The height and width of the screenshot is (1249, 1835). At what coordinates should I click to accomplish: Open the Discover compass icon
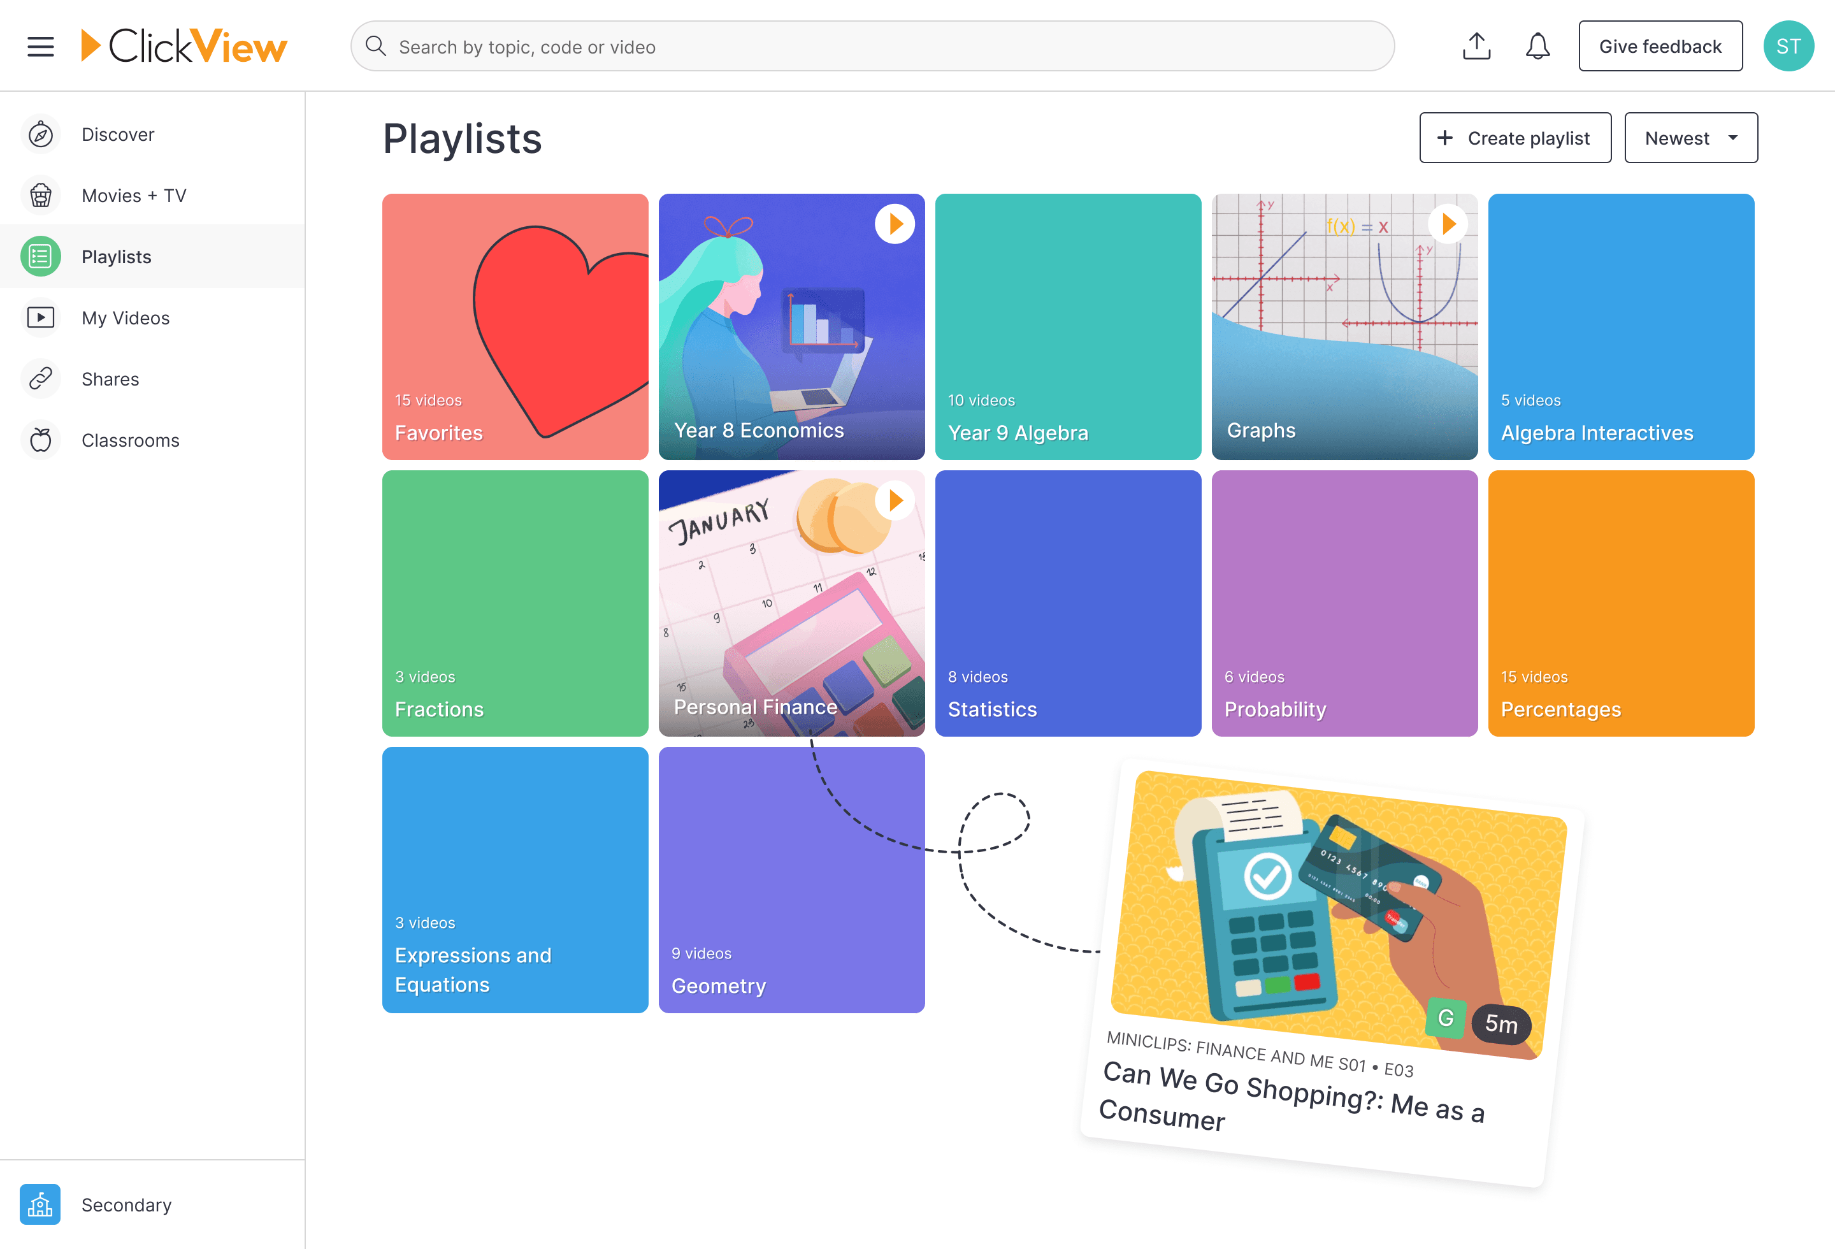40,134
